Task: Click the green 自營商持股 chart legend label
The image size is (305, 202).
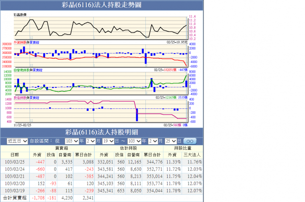Action: (x=21, y=70)
